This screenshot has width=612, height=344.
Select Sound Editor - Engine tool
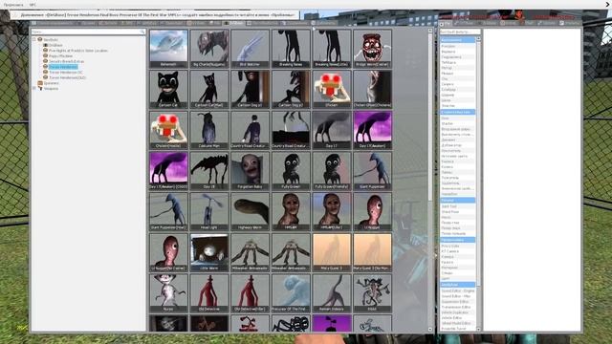(x=458, y=290)
